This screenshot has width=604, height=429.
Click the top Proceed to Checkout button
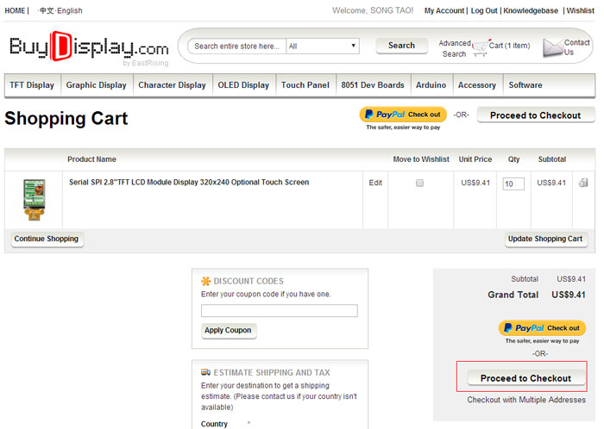(x=536, y=115)
